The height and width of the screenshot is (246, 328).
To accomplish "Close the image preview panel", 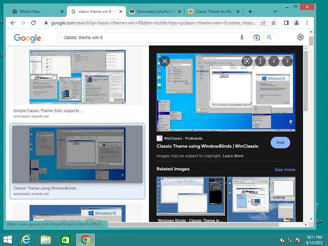I will point(165,61).
